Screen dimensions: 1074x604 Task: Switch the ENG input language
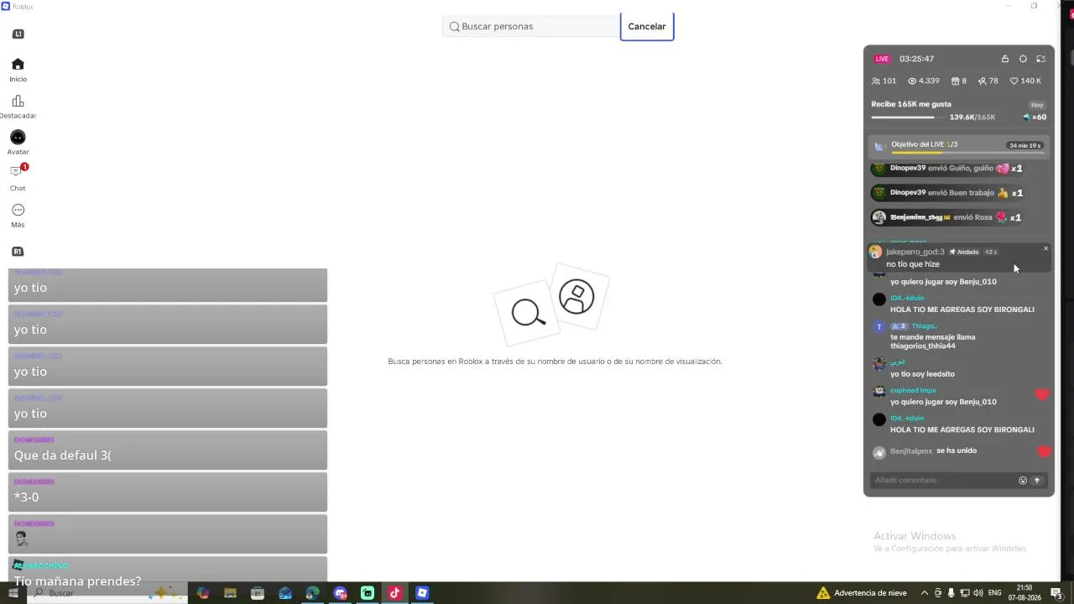995,593
